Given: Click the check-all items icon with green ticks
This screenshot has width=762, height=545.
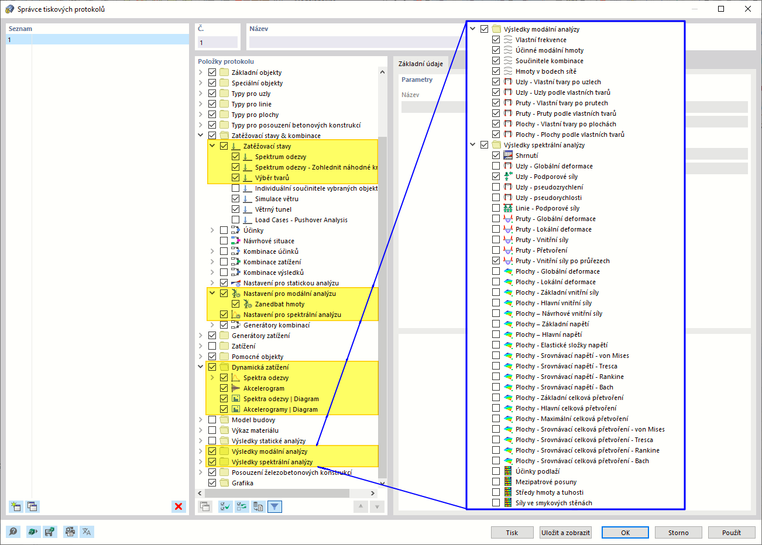Looking at the screenshot, I should coord(225,506).
